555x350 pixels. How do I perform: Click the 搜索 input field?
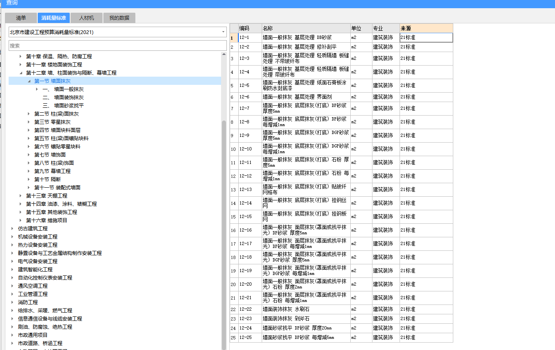pyautogui.click(x=118, y=45)
